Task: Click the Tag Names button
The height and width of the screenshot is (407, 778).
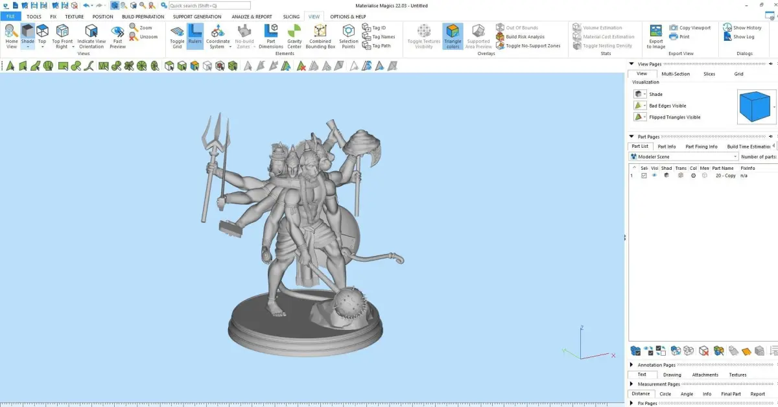Action: [378, 37]
